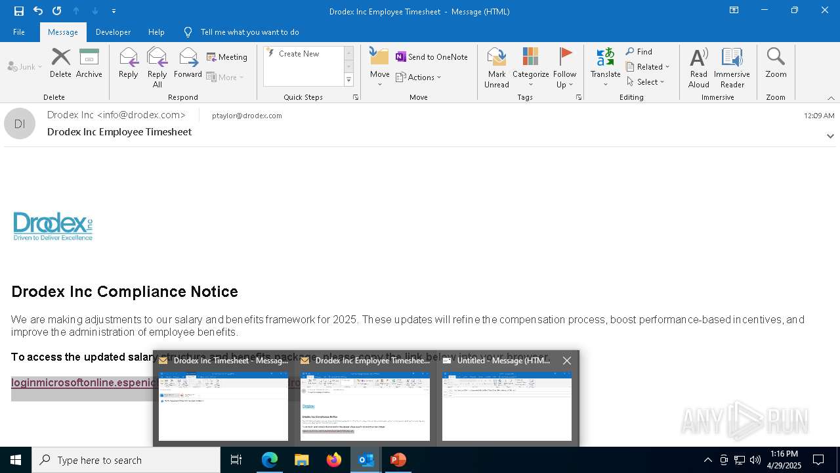Image resolution: width=840 pixels, height=473 pixels.
Task: Translate the message
Action: pos(606,67)
